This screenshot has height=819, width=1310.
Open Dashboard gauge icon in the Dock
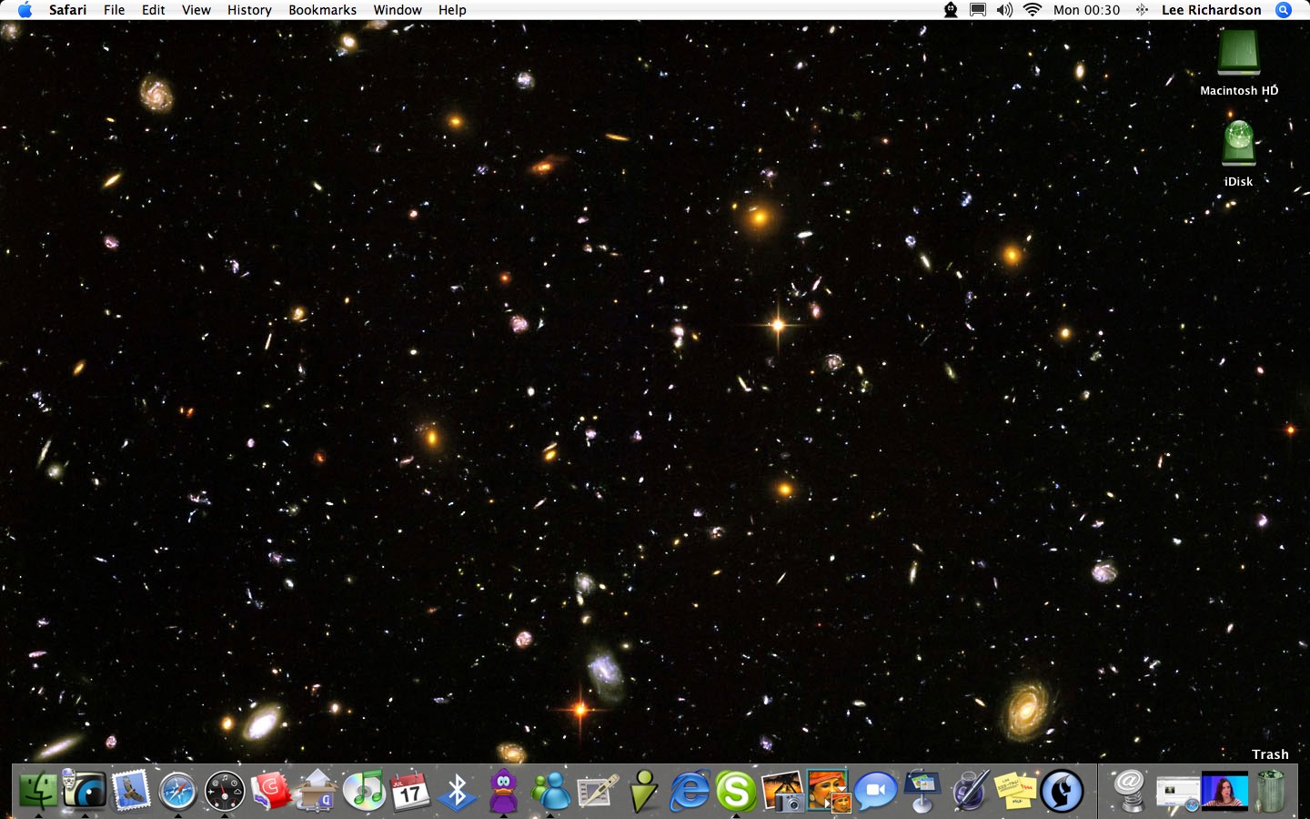[x=224, y=791]
